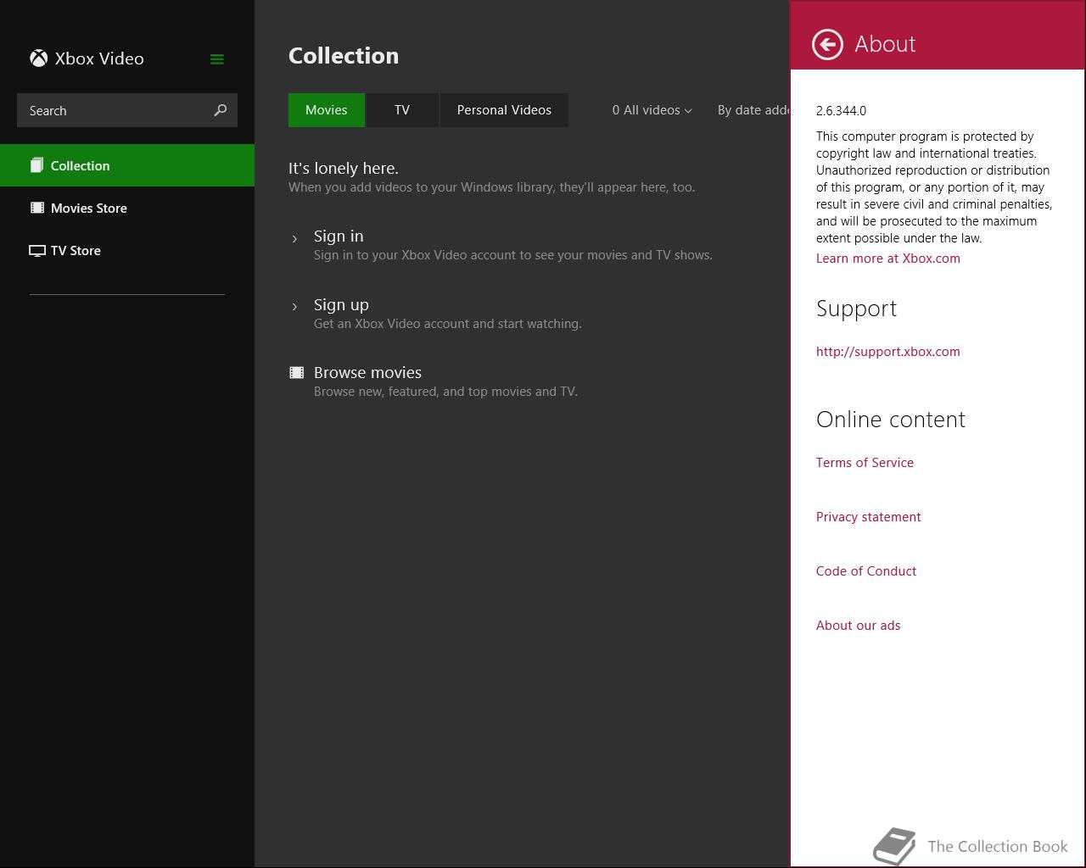Select the Movies tab

(327, 110)
